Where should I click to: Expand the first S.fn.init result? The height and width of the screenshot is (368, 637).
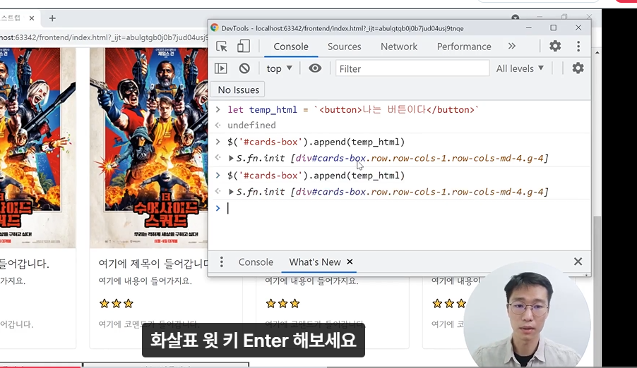coord(231,158)
